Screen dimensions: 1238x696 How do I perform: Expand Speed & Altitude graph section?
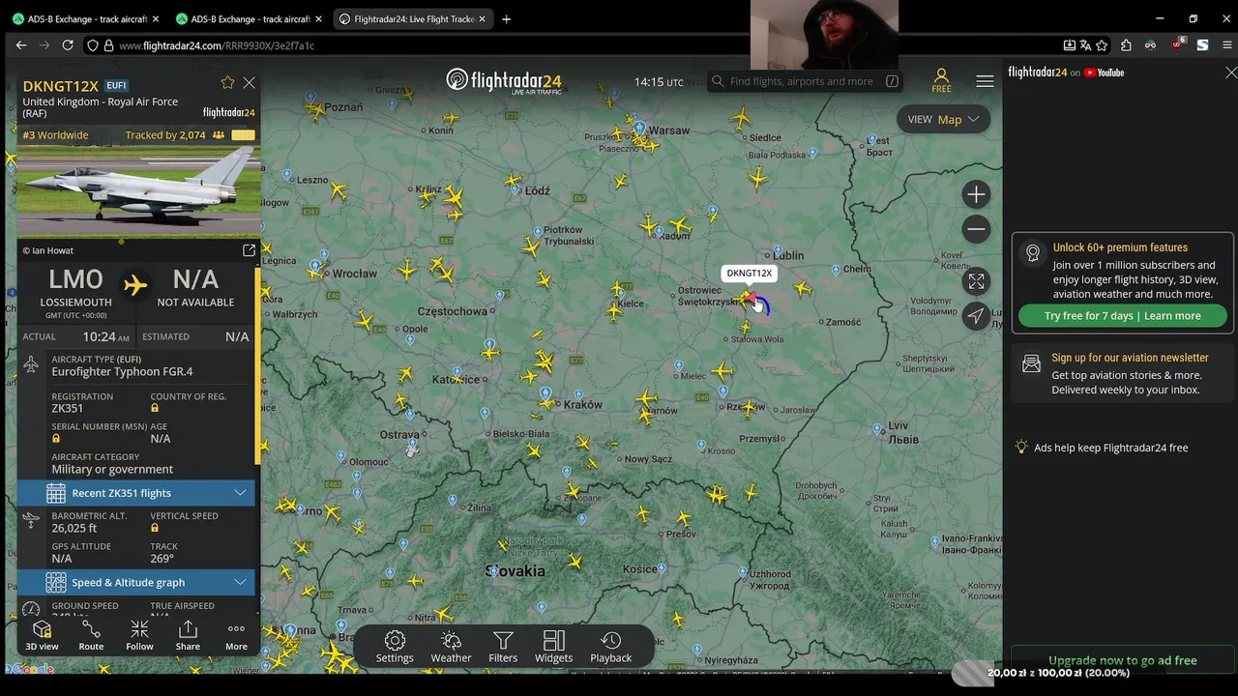(x=136, y=582)
